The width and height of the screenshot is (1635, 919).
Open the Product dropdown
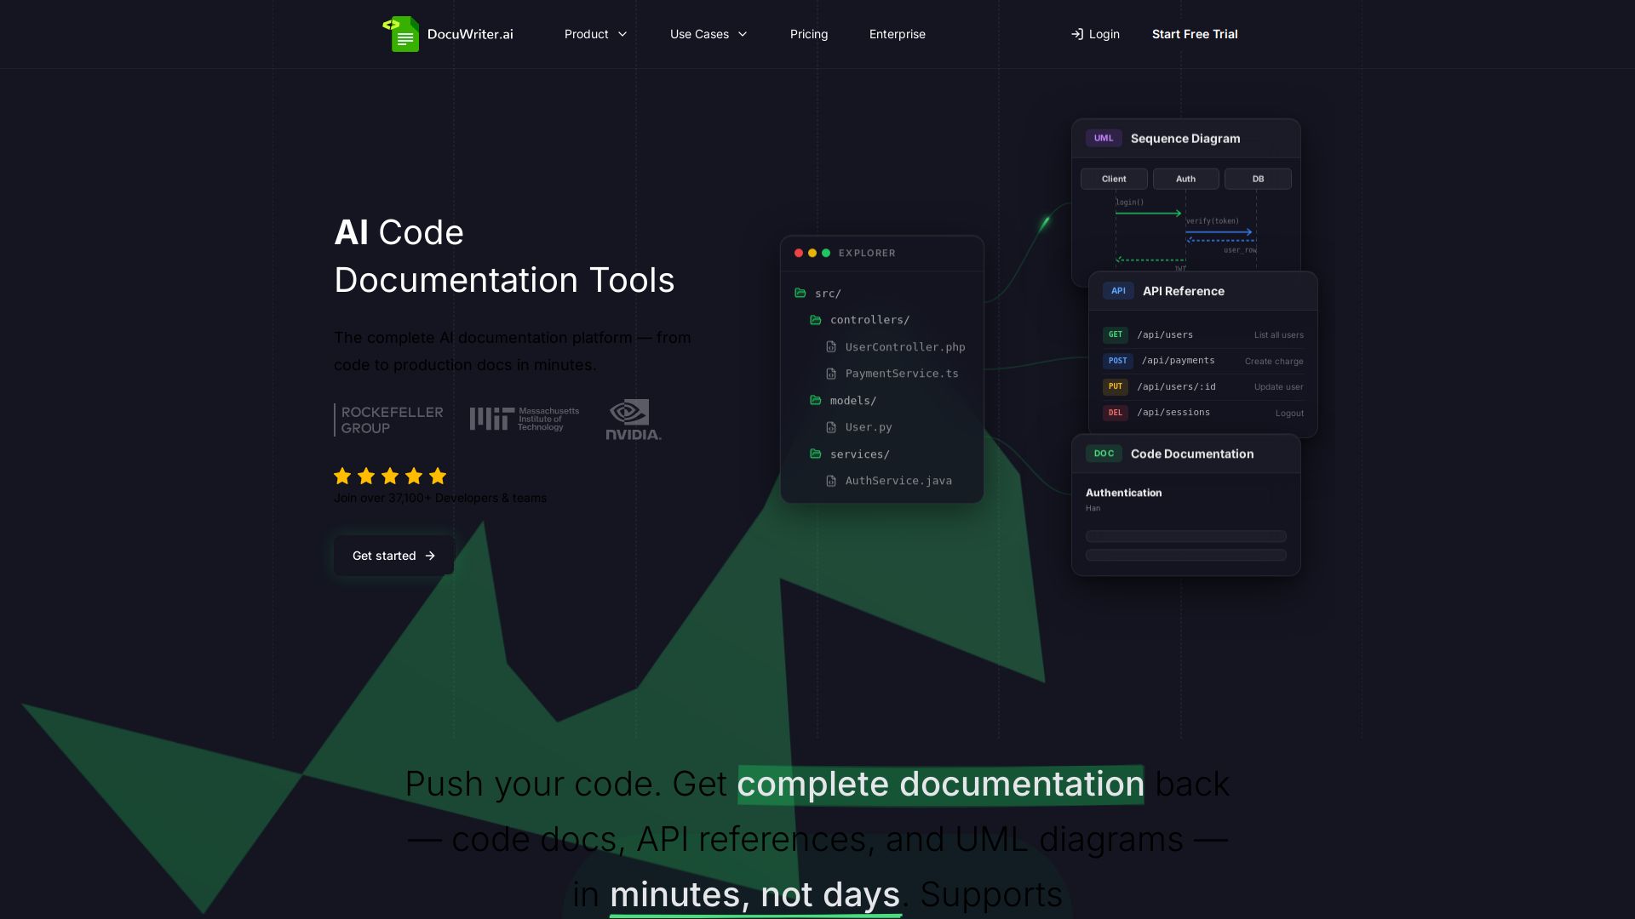(595, 34)
